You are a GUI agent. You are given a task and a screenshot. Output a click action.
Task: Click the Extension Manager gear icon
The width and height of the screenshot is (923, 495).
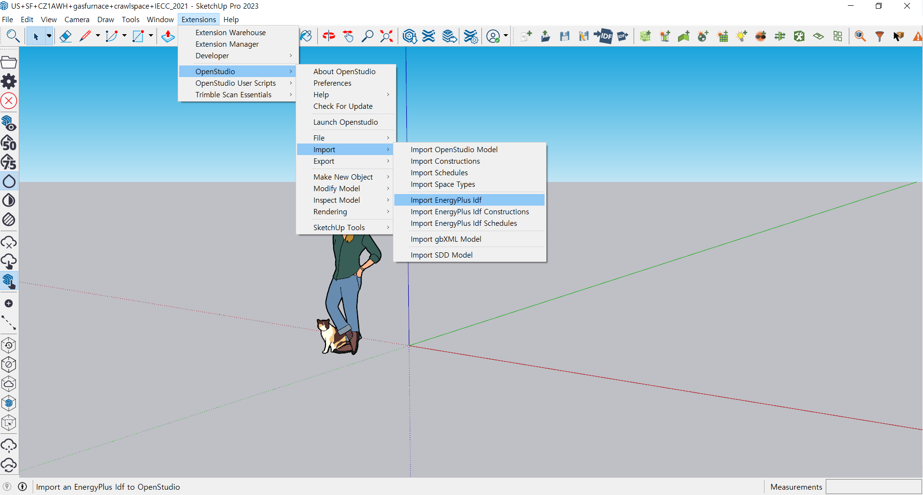(x=471, y=36)
